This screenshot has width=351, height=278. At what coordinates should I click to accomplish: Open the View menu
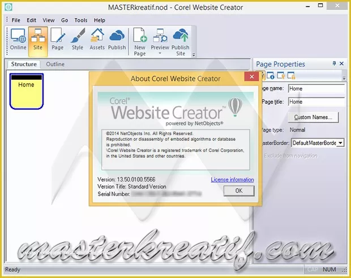pos(49,20)
